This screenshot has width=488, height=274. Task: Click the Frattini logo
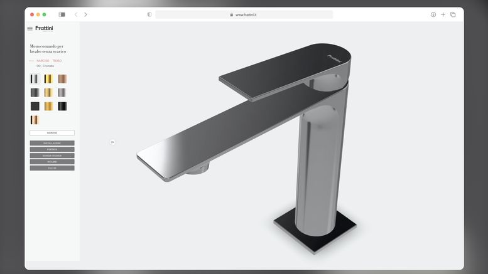pos(44,28)
